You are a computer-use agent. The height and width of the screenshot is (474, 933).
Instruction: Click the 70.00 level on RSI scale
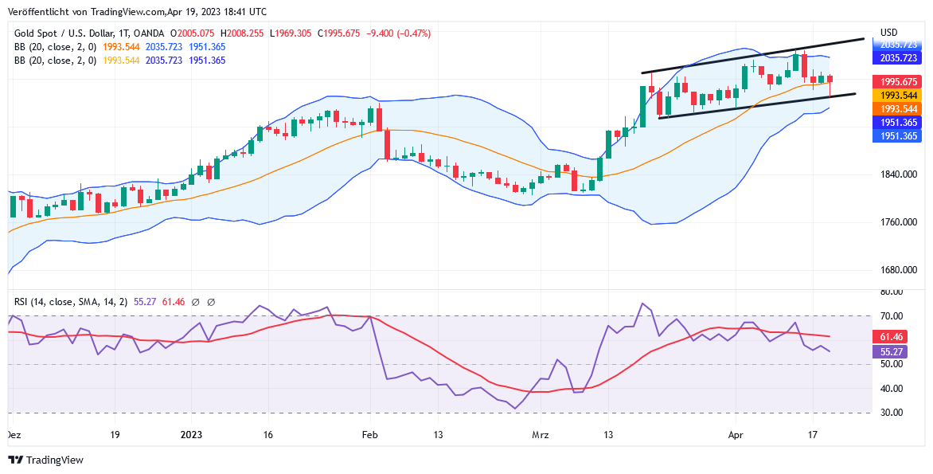[x=892, y=316]
